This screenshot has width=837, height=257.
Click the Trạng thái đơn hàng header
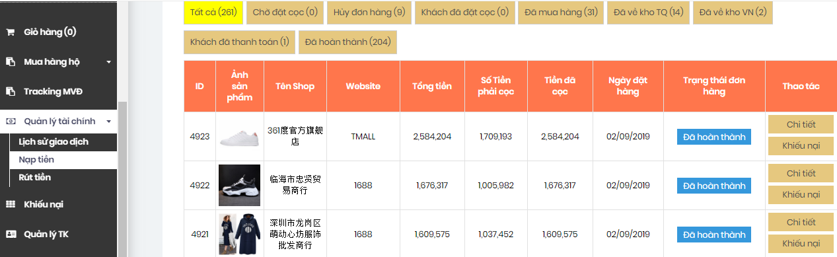[714, 87]
